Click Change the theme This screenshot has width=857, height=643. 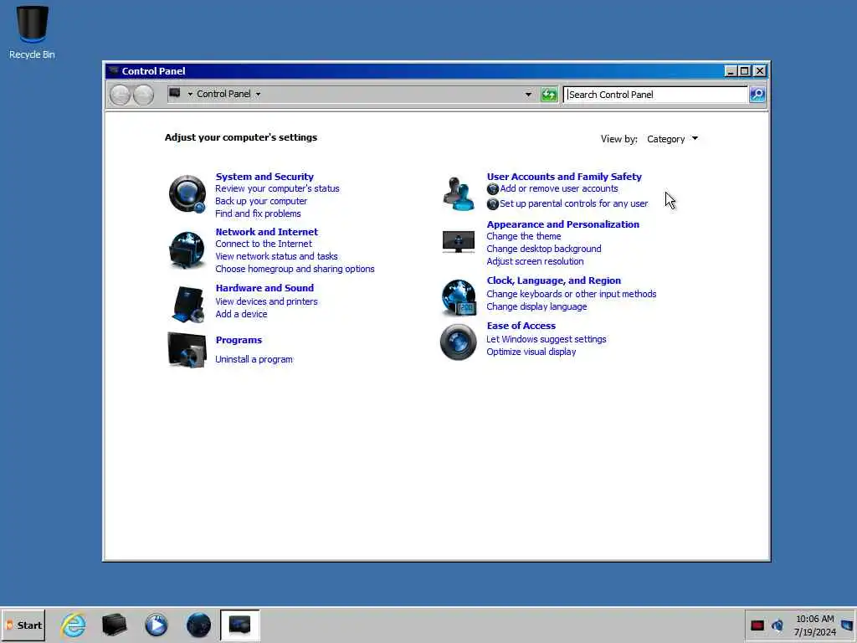pyautogui.click(x=524, y=236)
